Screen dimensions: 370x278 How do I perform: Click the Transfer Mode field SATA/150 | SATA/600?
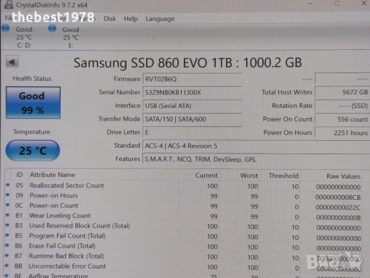[193, 119]
